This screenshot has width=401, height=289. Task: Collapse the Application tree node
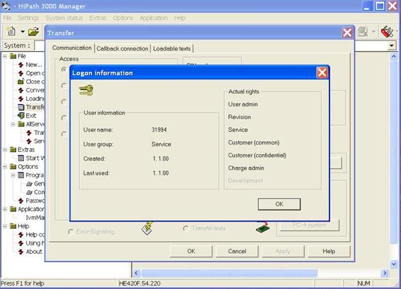(5, 209)
